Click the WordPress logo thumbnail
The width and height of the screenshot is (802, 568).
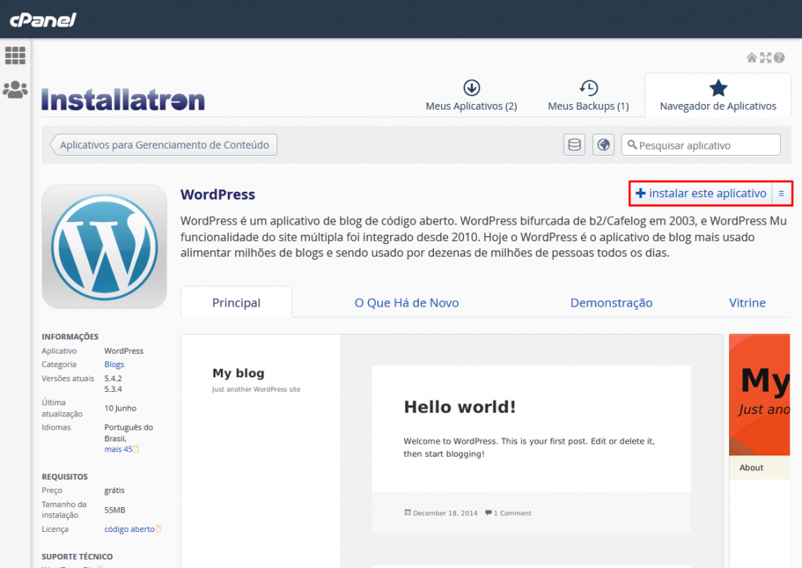(103, 246)
